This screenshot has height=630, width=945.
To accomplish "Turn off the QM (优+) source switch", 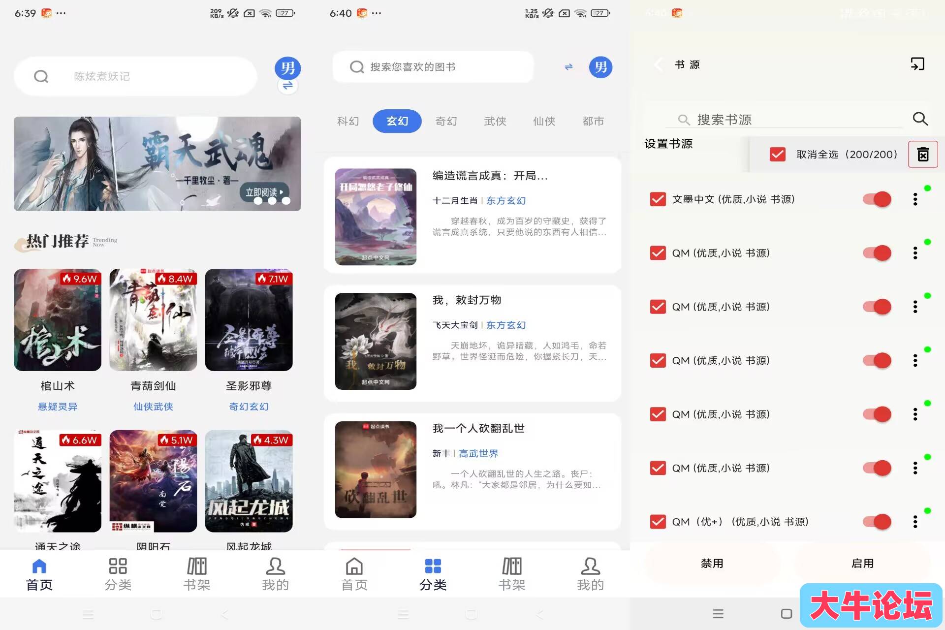I will (877, 522).
